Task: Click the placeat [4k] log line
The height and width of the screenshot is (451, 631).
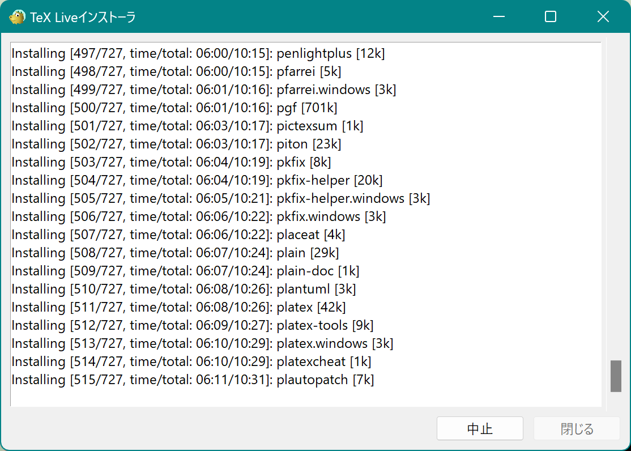Action: pos(178,235)
